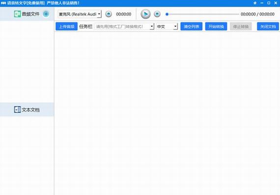Click the 上传音频 button
The image size is (280, 195).
point(67,27)
